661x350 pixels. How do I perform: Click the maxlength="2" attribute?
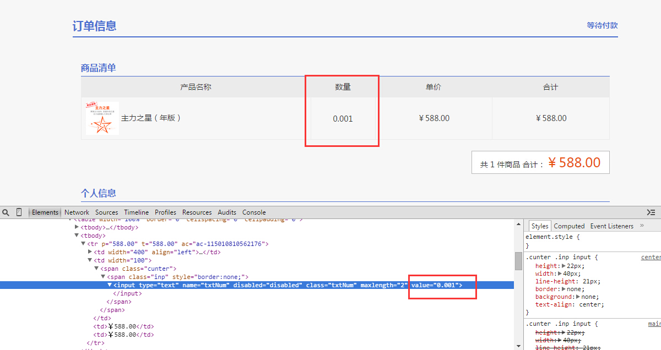(x=384, y=285)
